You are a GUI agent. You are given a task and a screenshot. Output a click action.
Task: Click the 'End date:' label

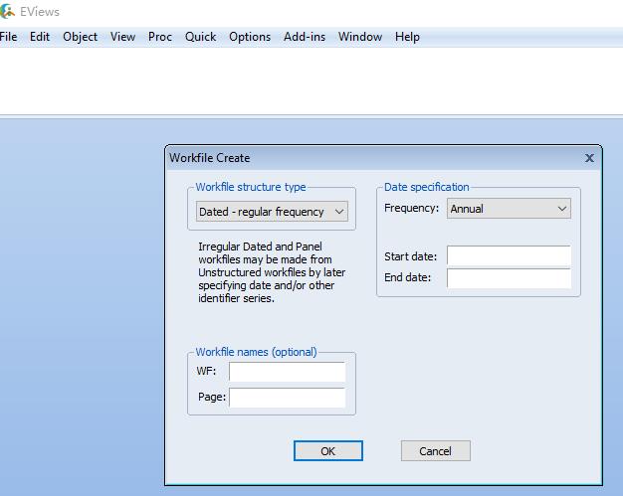pyautogui.click(x=408, y=277)
